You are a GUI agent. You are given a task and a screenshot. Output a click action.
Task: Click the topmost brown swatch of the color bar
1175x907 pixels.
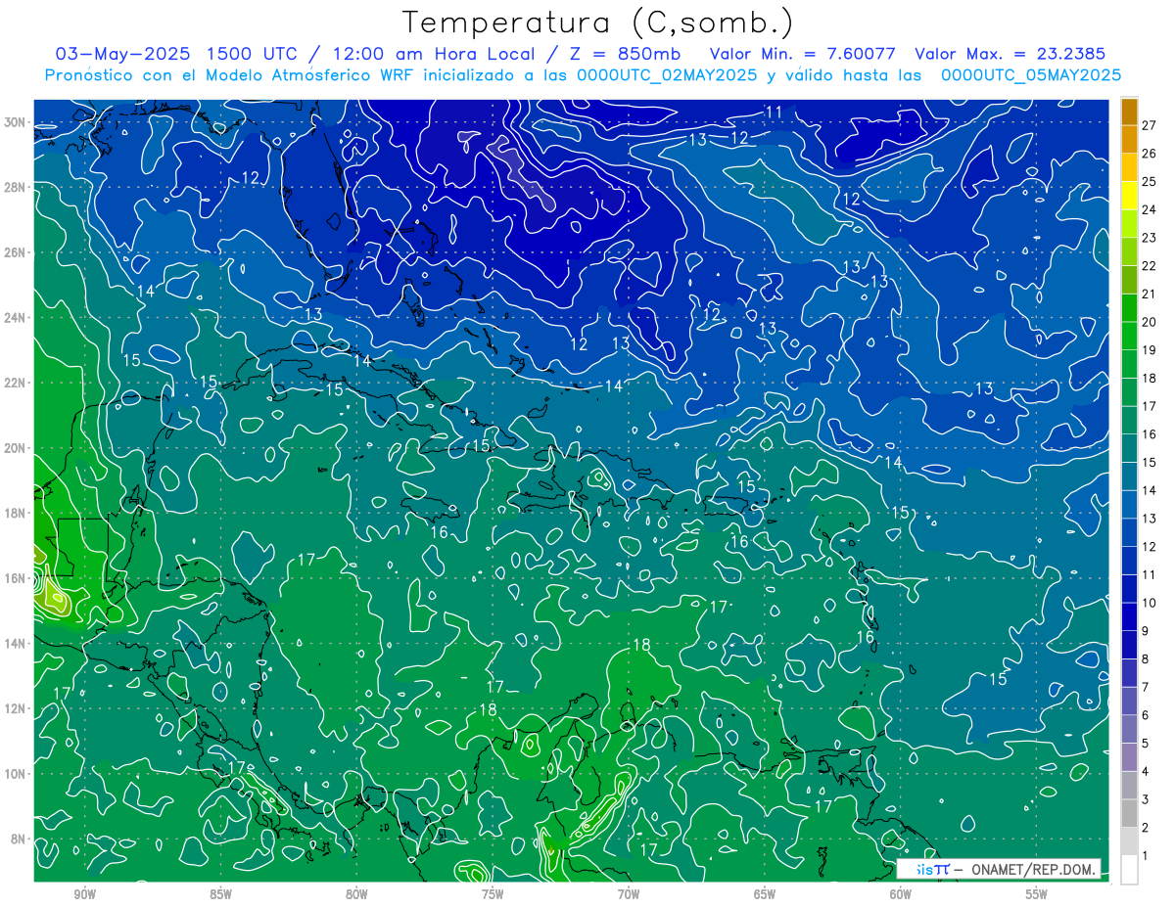(x=1129, y=112)
